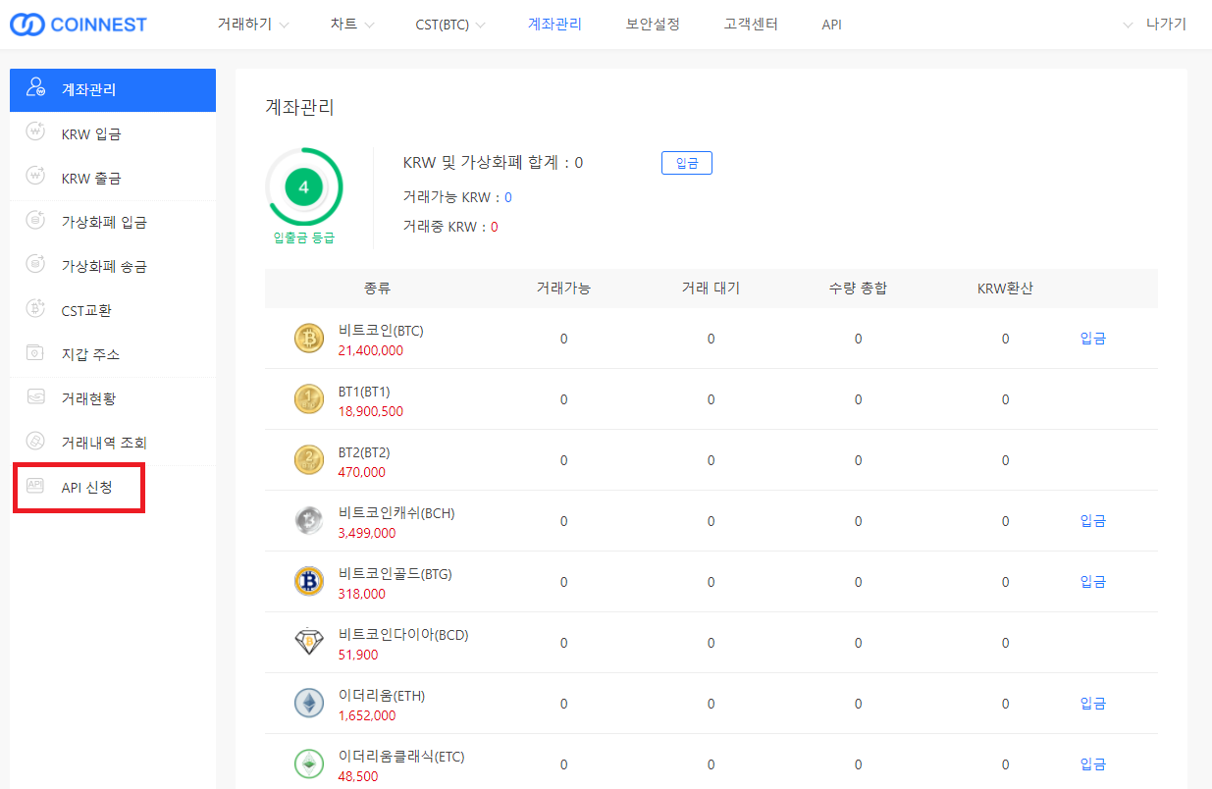This screenshot has height=789, width=1212.
Task: Click the CST교환 sidebar icon
Action: tap(35, 310)
